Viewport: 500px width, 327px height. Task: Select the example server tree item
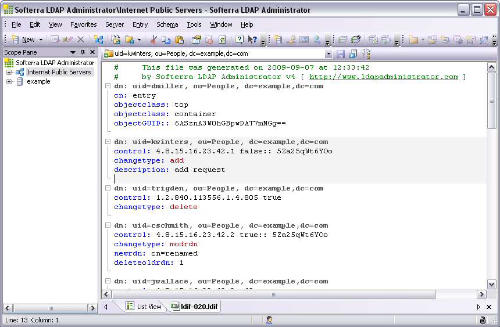click(38, 81)
